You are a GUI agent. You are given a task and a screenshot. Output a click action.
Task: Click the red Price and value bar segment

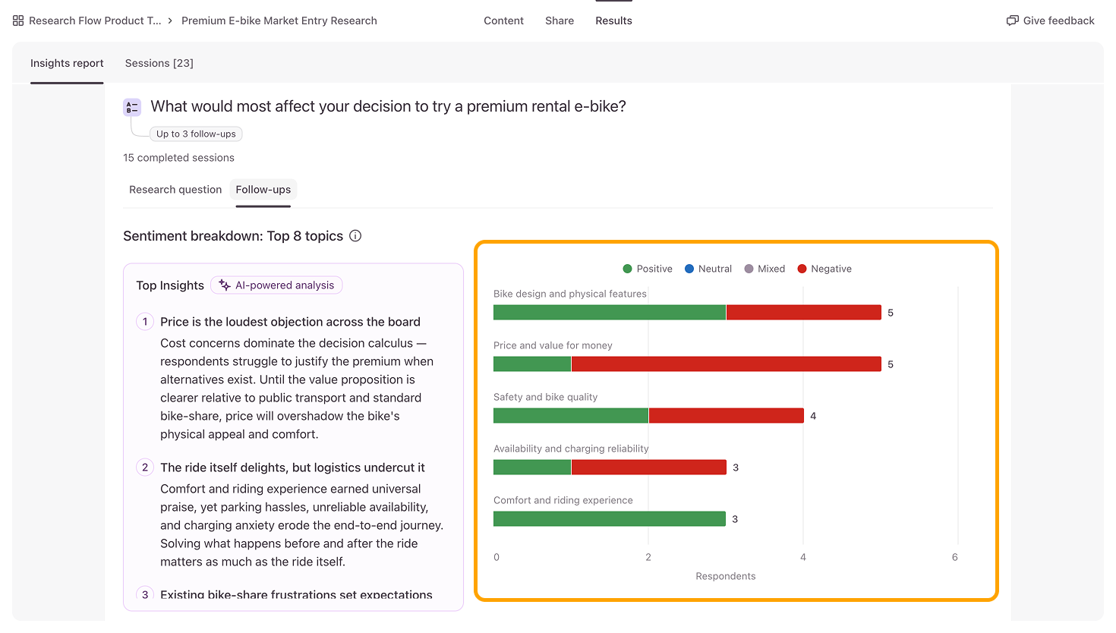pos(727,364)
